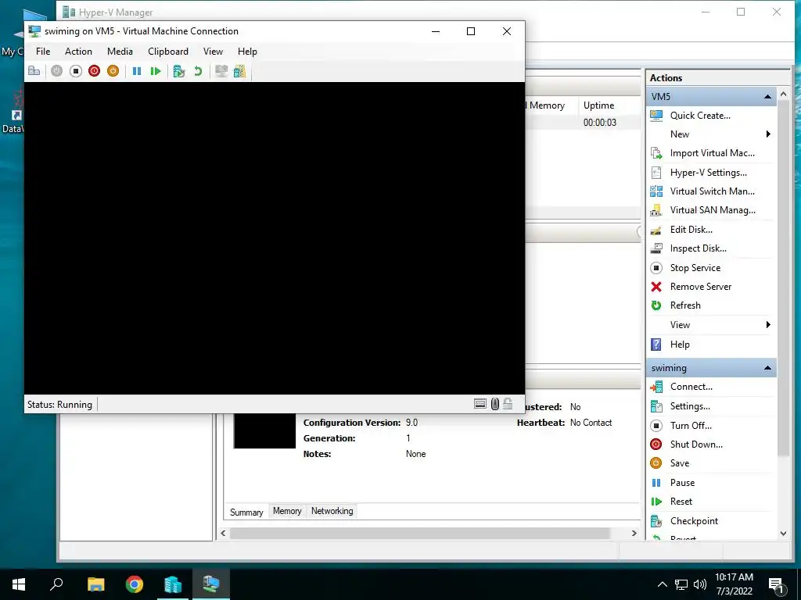Screen dimensions: 801x600
Task: Click the greyed-out Start toolbar icon
Action: click(x=56, y=71)
